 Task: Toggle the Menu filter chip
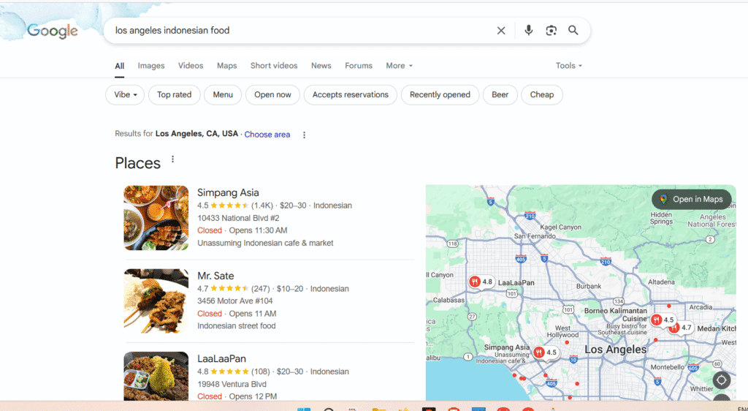pos(223,94)
